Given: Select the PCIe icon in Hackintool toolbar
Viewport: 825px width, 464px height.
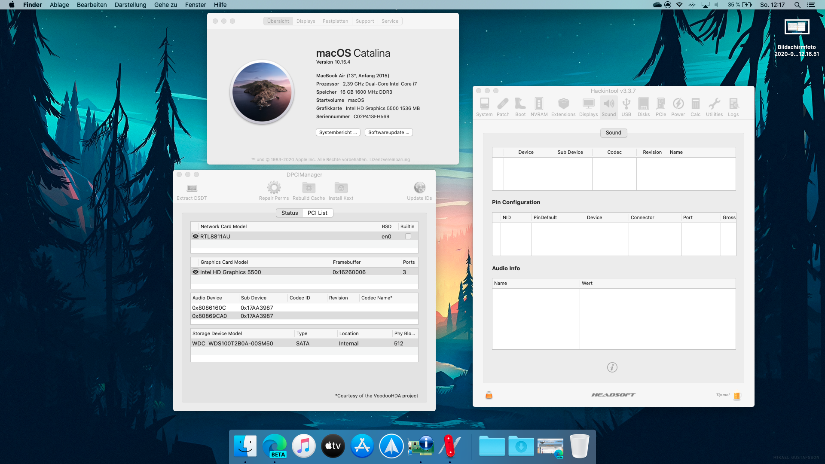Looking at the screenshot, I should point(661,107).
